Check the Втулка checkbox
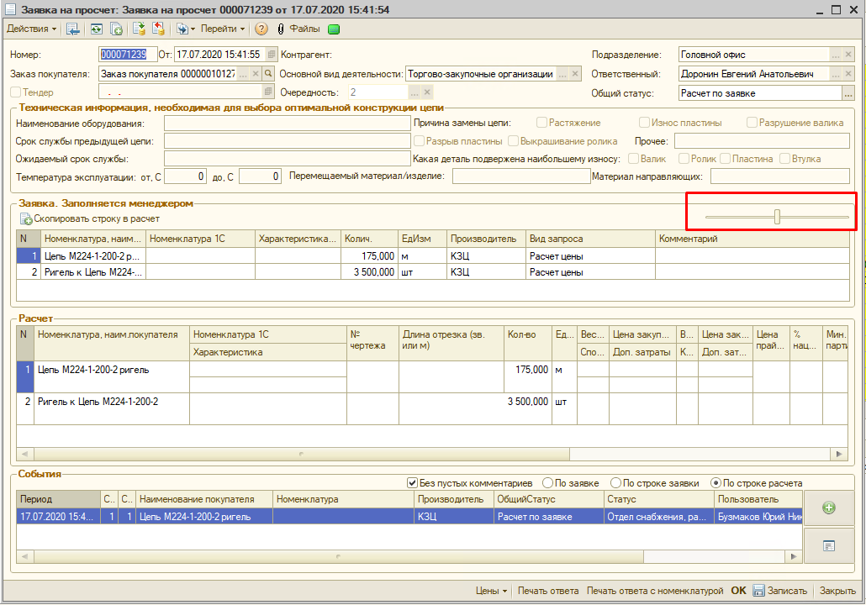Viewport: 866px width, 605px height. [784, 159]
